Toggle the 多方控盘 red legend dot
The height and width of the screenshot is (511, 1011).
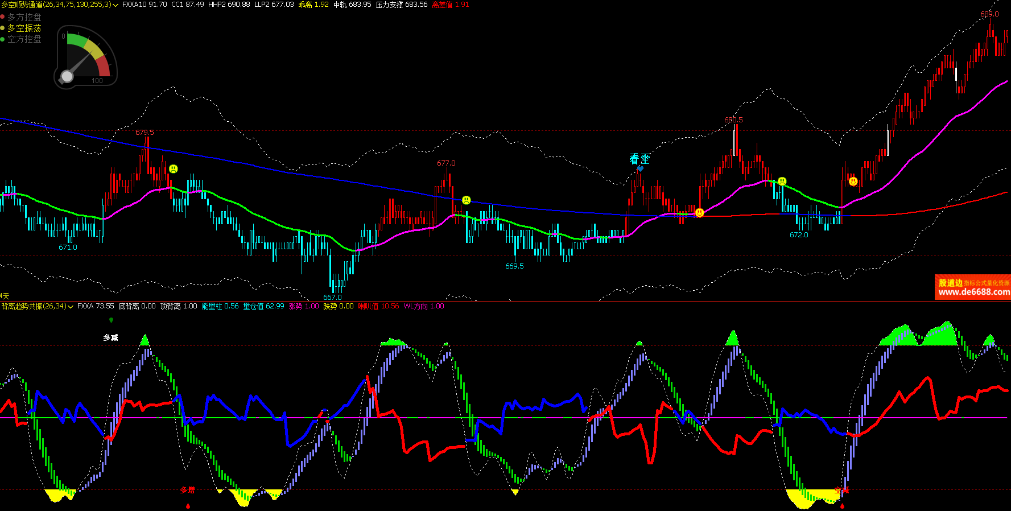(x=2, y=17)
